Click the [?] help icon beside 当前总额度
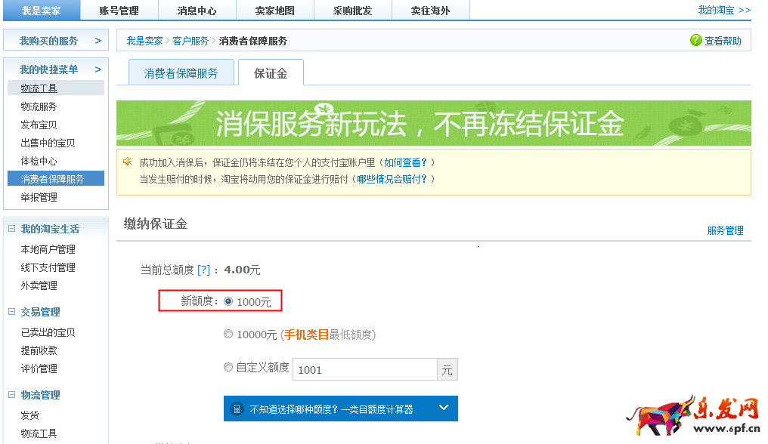Image resolution: width=768 pixels, height=444 pixels. click(x=203, y=270)
